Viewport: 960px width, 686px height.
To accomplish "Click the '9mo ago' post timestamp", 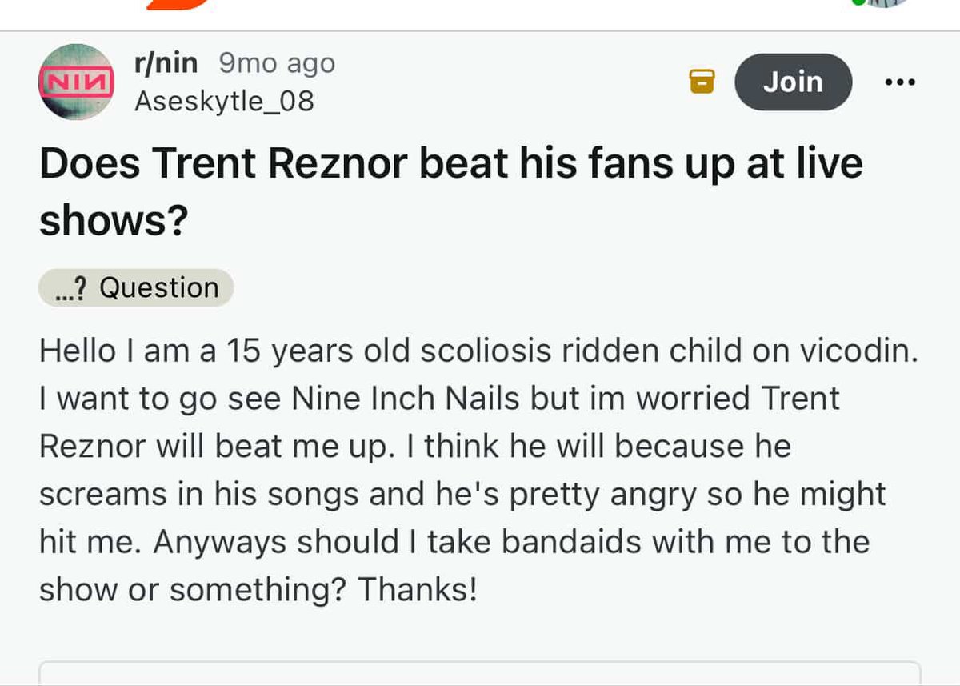I will click(x=277, y=62).
